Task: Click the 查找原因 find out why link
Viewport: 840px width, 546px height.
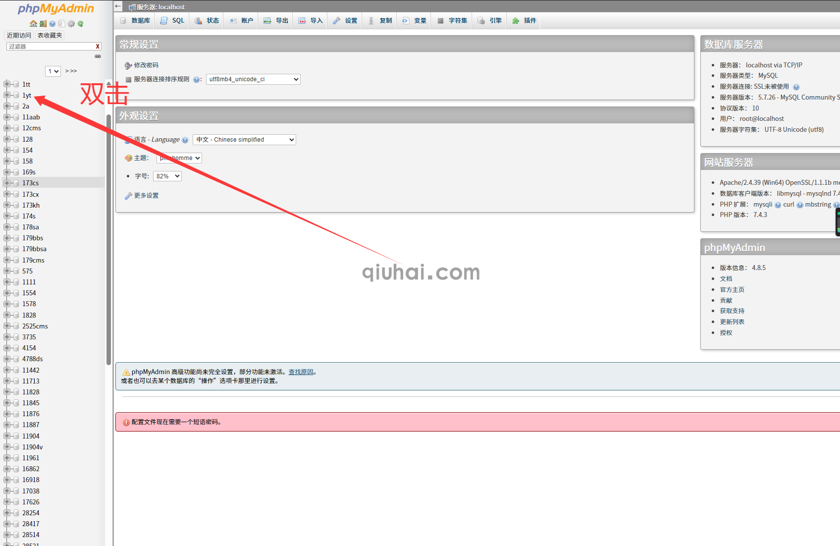Action: point(301,372)
